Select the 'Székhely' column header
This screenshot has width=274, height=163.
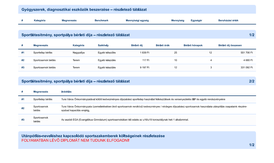click(103, 45)
